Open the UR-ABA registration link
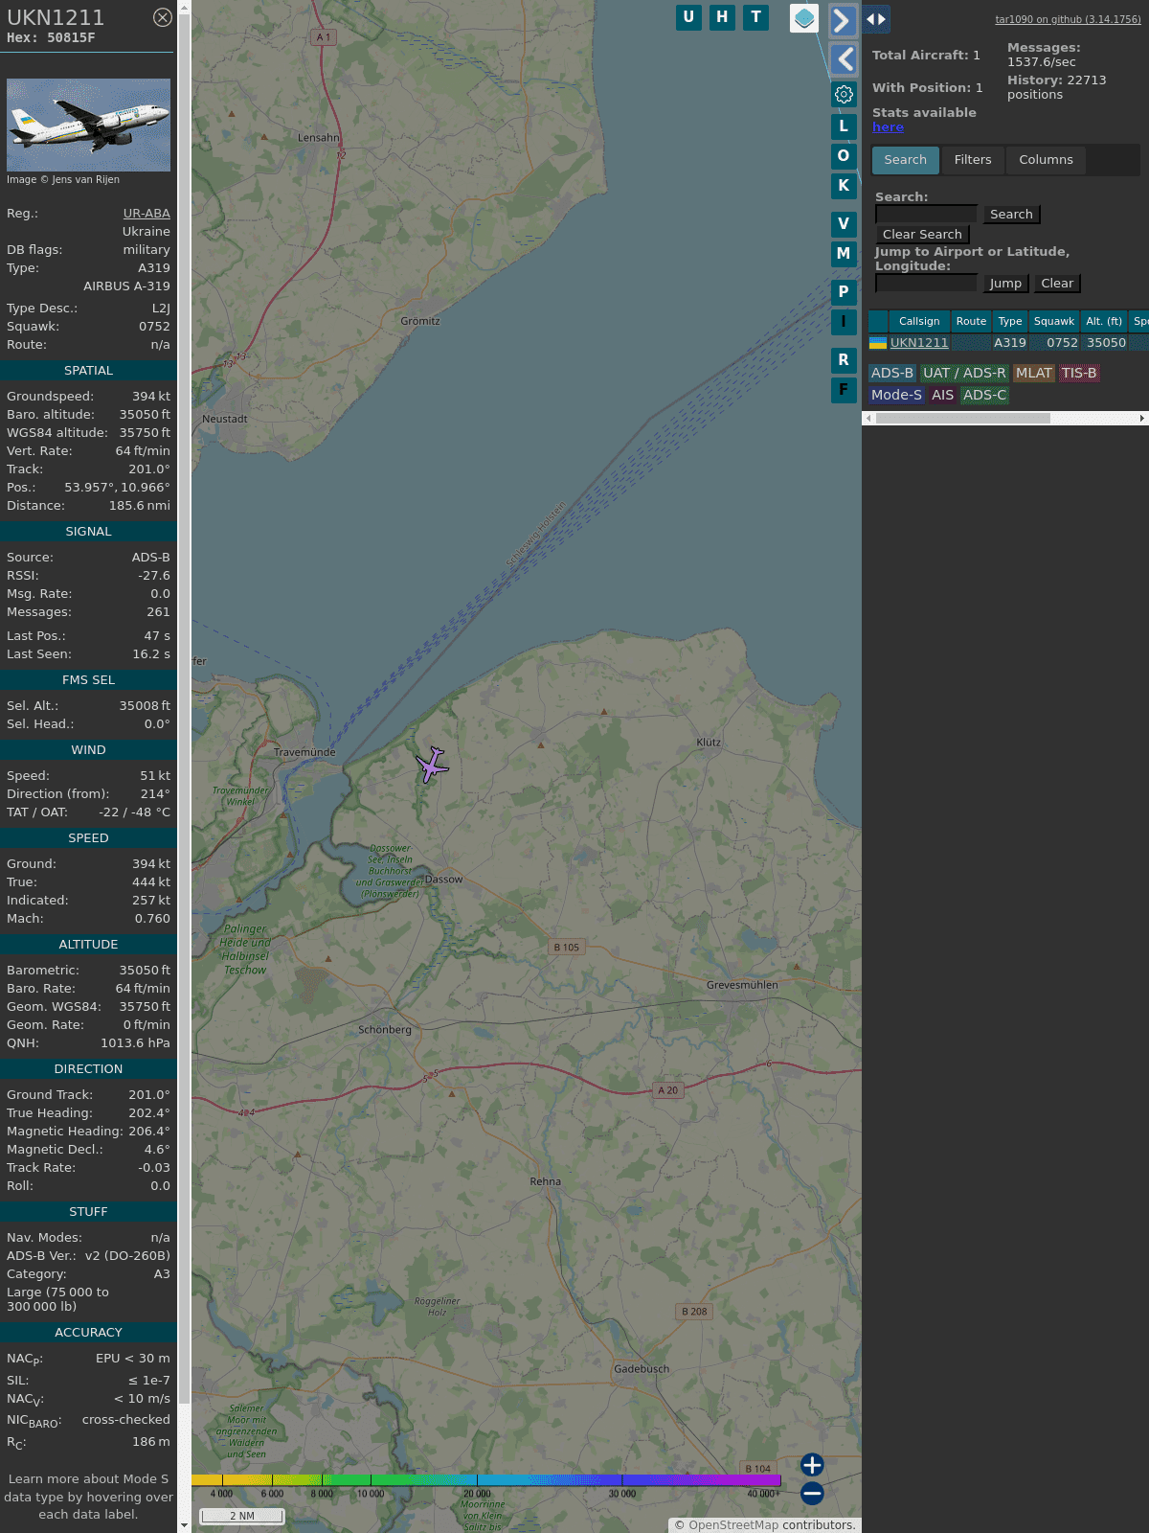 [146, 214]
